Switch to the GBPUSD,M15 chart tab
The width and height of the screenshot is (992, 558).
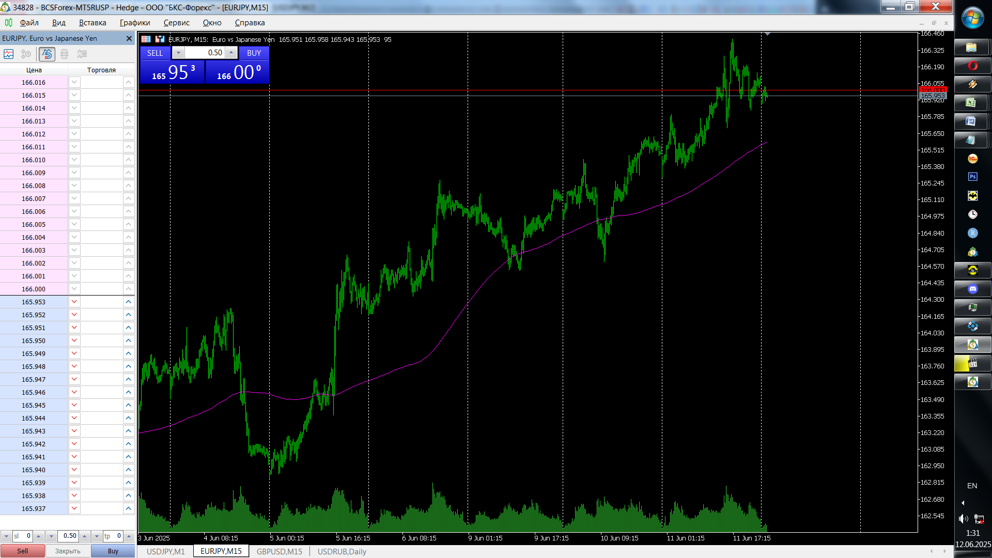point(279,551)
